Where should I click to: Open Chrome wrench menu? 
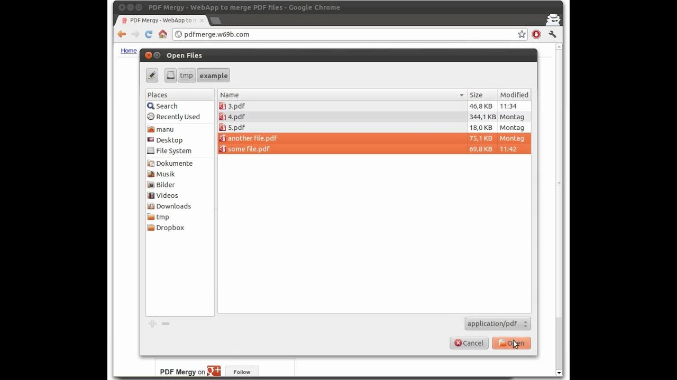click(552, 34)
